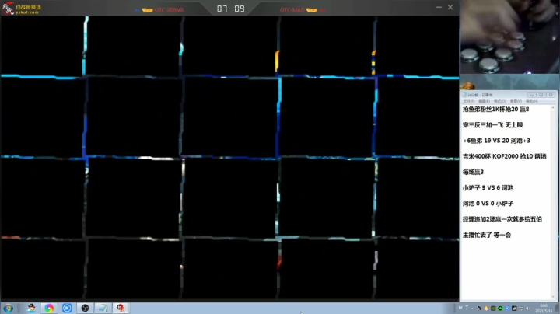The width and height of the screenshot is (560, 314).
Task: Open the system clock and date
Action: tap(544, 309)
